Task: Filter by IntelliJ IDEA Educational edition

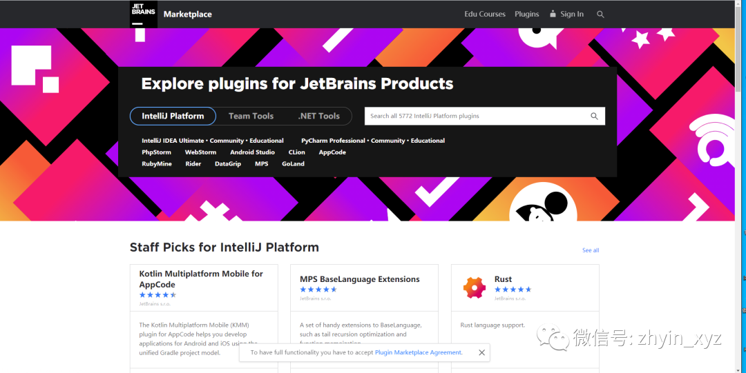Action: coord(267,141)
